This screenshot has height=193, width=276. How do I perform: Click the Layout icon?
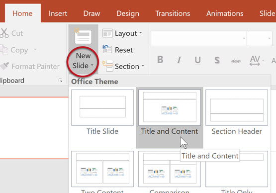[107, 33]
